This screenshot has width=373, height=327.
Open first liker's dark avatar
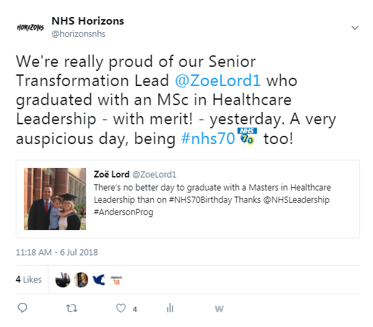point(63,280)
